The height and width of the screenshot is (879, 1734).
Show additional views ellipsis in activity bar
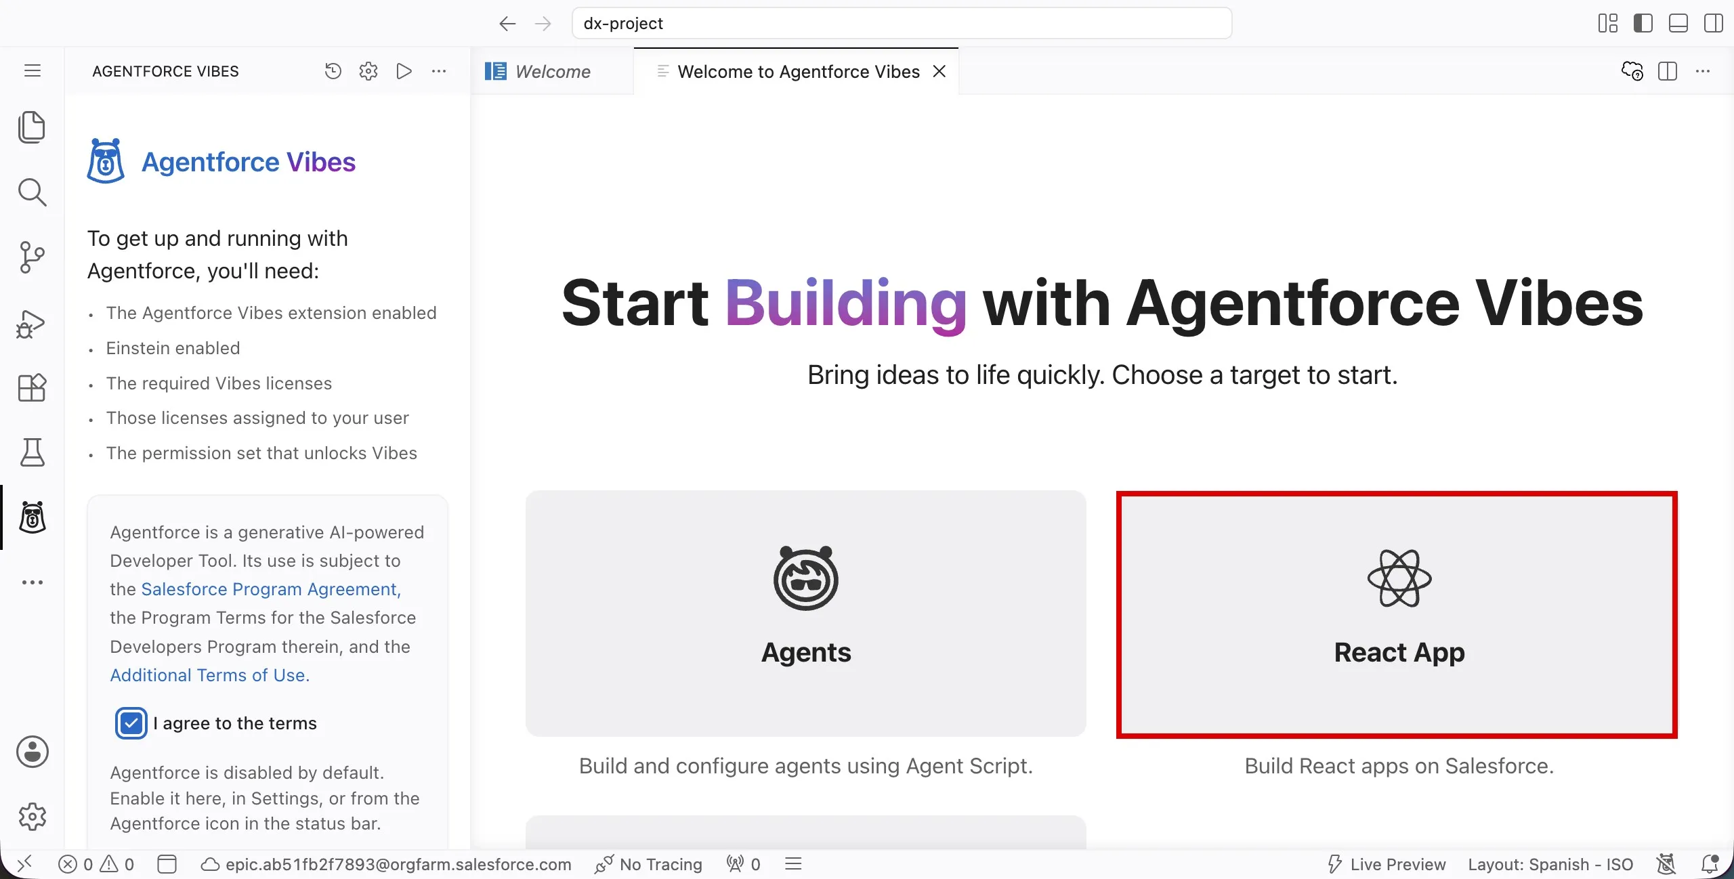[x=32, y=582]
